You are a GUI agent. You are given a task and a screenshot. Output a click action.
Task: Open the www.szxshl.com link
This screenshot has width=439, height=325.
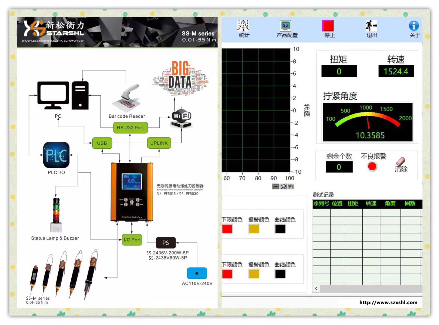[x=388, y=302]
